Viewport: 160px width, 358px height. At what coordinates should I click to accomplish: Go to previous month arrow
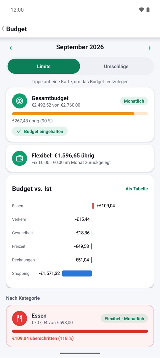(11, 48)
